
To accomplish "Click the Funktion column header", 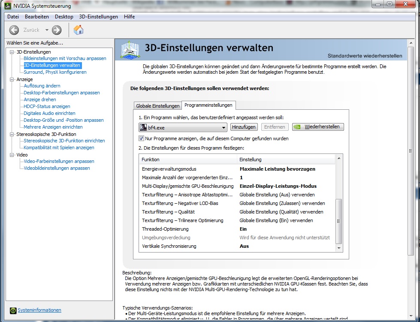I will click(188, 159).
